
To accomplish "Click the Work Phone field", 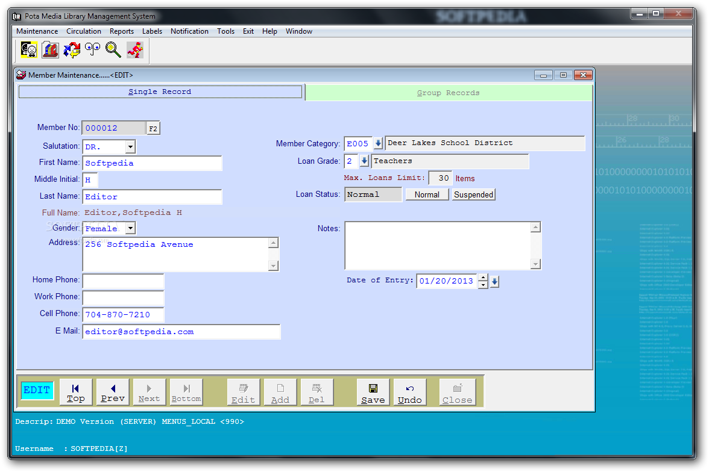I will 123,297.
